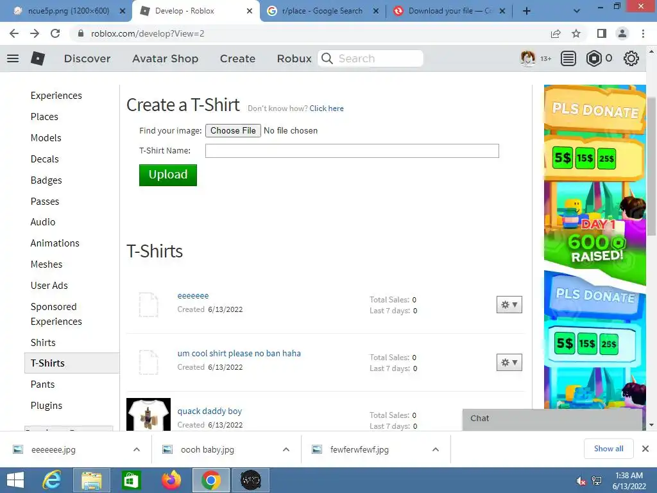Expand options for eeeeeee.jpg download

137,449
